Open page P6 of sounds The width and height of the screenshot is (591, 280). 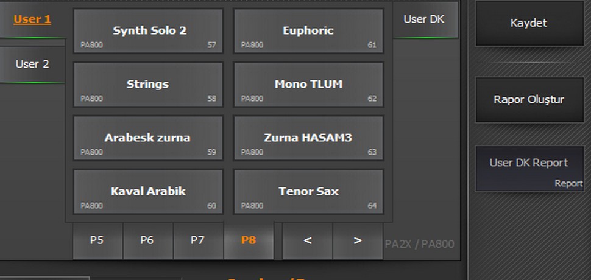[147, 240]
